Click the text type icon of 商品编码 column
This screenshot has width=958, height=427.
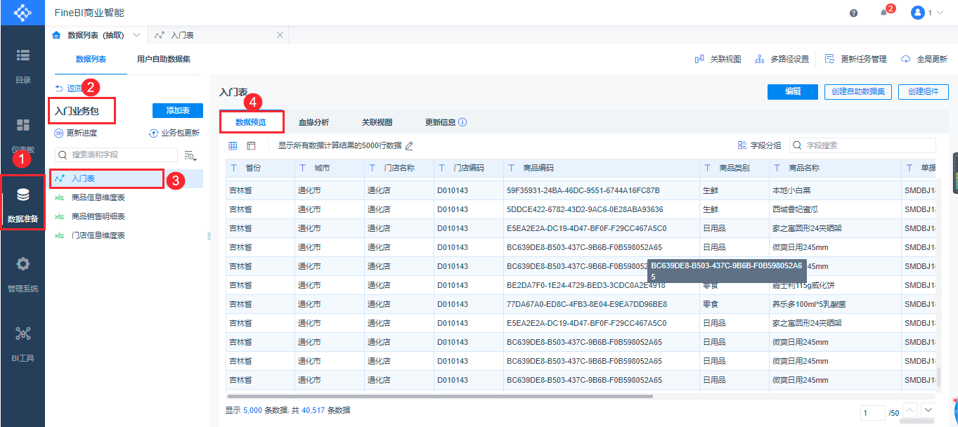[511, 169]
